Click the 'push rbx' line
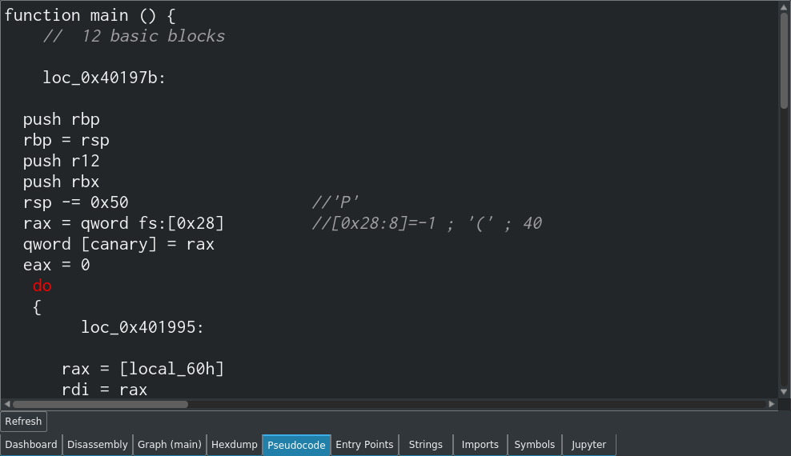This screenshot has width=791, height=456. click(61, 182)
